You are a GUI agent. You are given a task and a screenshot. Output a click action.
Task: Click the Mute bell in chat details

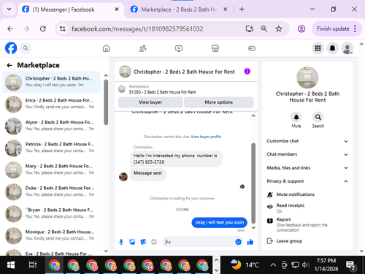point(296,117)
